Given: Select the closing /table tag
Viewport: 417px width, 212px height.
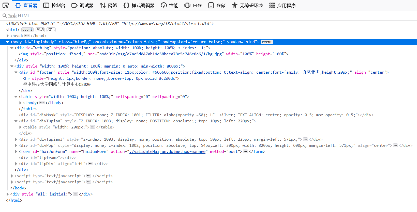Looking at the screenshot, I should [x=28, y=109].
